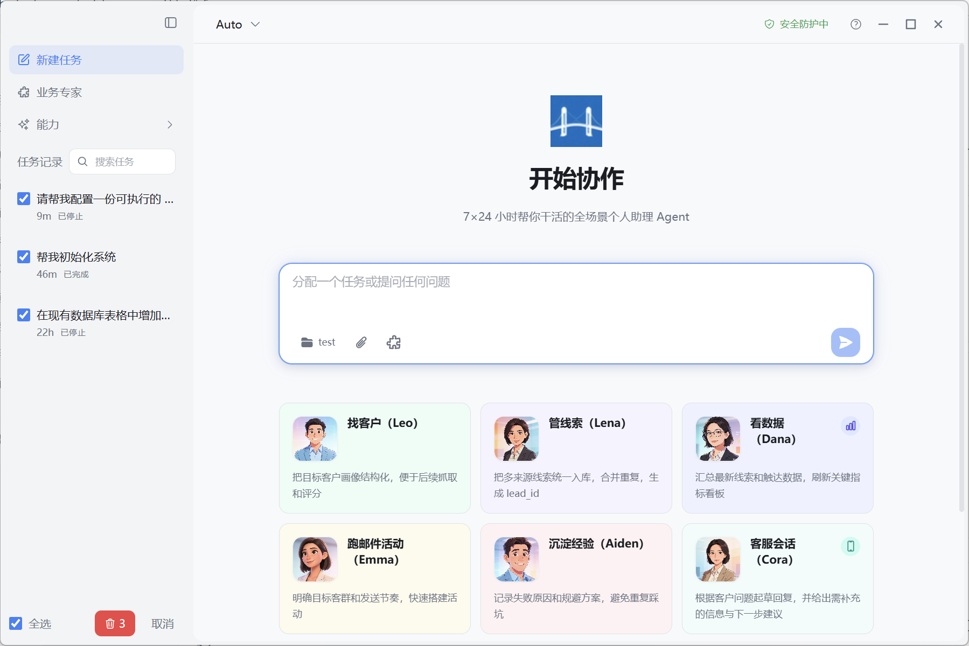Click Lena's description mentioning lead_id
The height and width of the screenshot is (646, 969).
point(576,486)
